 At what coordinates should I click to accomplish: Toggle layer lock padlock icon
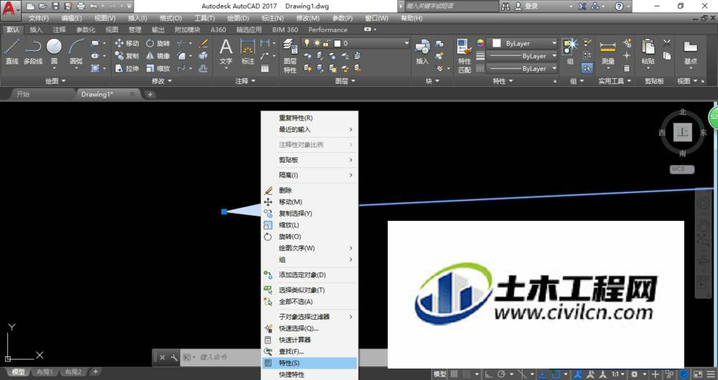coord(326,43)
